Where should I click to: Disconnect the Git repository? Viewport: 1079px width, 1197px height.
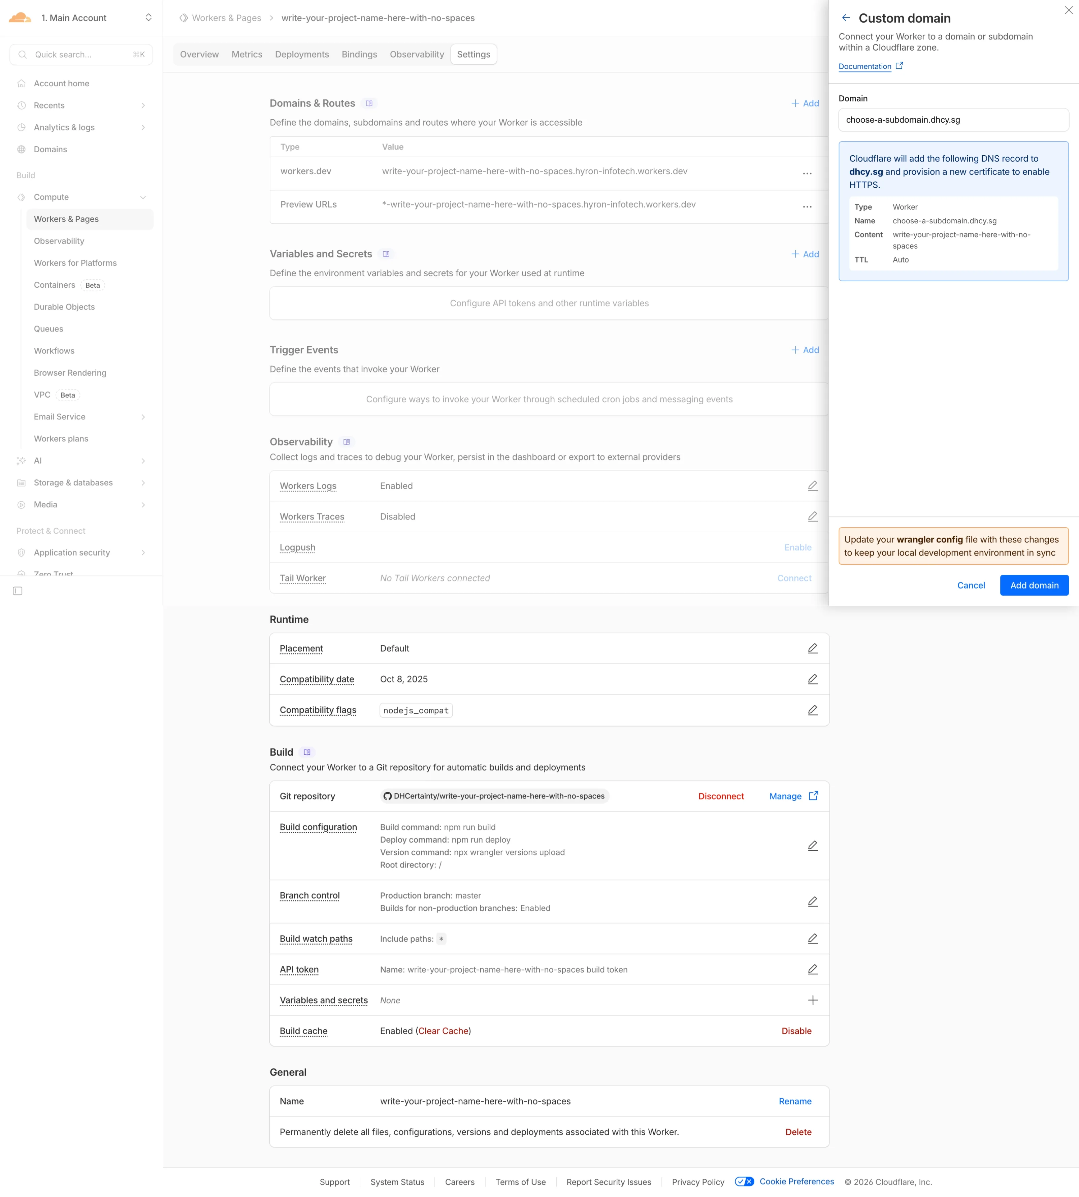tap(721, 797)
